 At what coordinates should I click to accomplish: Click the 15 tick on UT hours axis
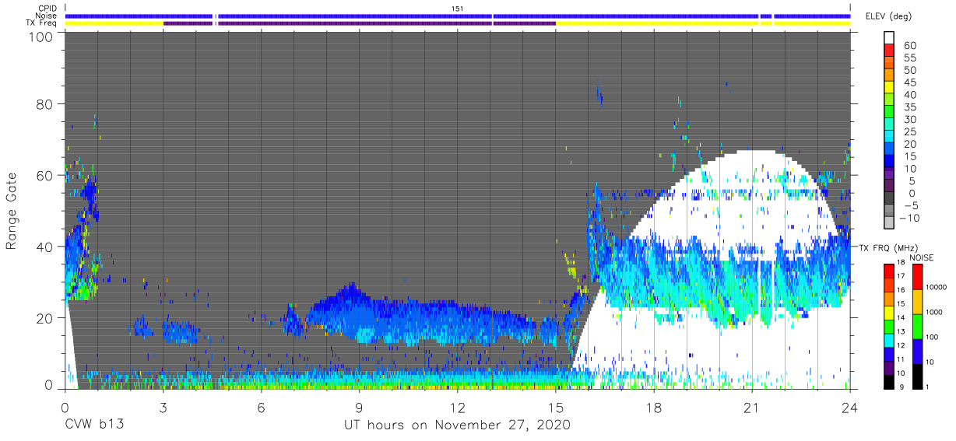tap(556, 407)
